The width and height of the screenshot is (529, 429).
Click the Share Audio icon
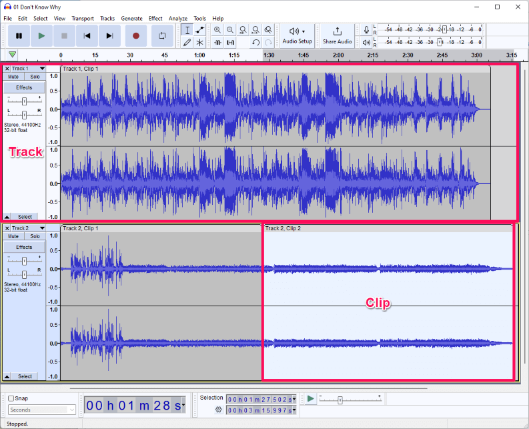click(x=337, y=31)
